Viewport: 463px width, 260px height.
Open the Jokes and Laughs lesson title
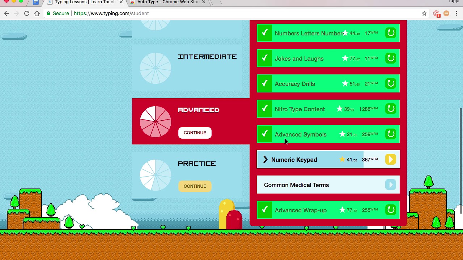tap(299, 58)
